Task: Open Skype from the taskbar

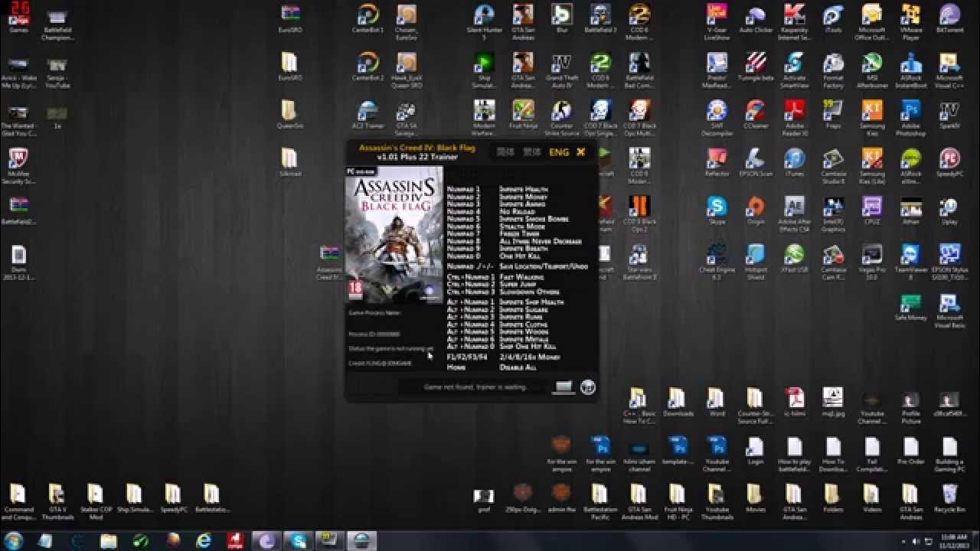Action: pyautogui.click(x=297, y=540)
